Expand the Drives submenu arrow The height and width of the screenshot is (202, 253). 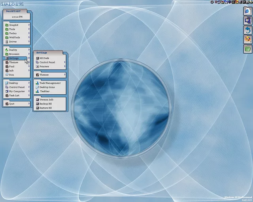coord(29,41)
